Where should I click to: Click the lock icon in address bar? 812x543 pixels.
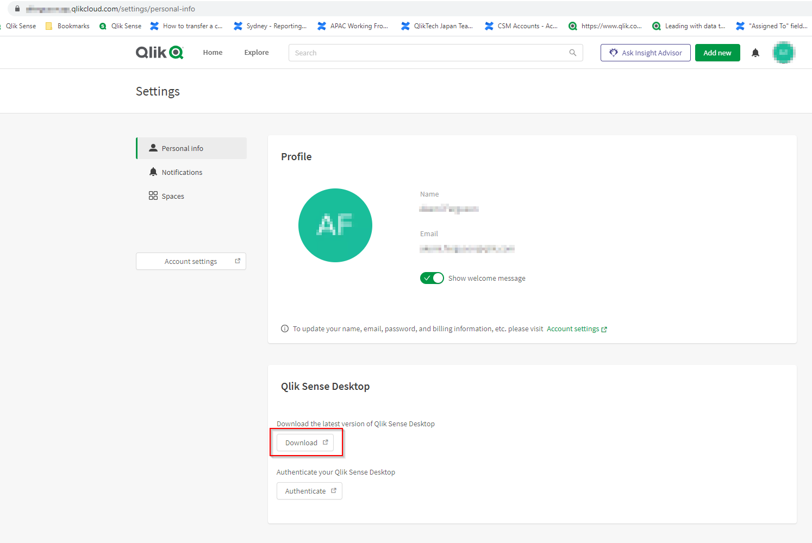point(17,9)
